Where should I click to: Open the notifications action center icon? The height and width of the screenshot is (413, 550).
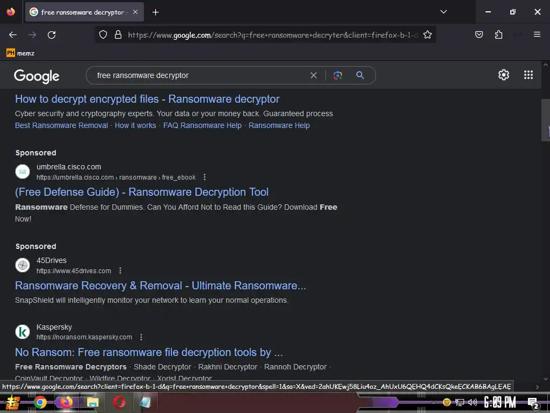point(533,403)
